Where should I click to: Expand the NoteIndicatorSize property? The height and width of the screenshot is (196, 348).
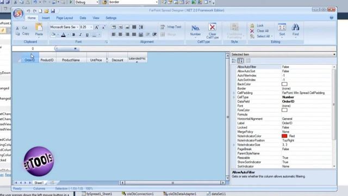point(234,145)
